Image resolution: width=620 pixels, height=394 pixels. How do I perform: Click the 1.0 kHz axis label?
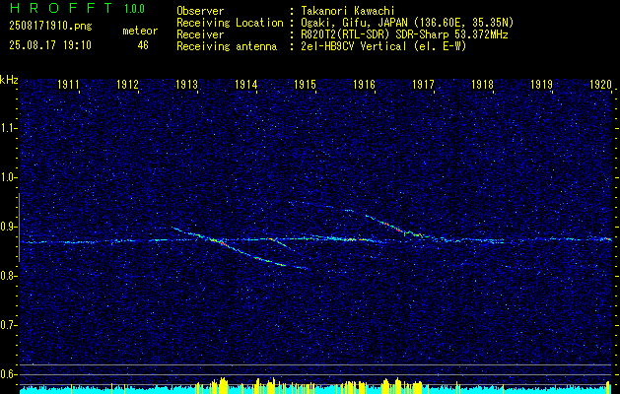[7, 177]
